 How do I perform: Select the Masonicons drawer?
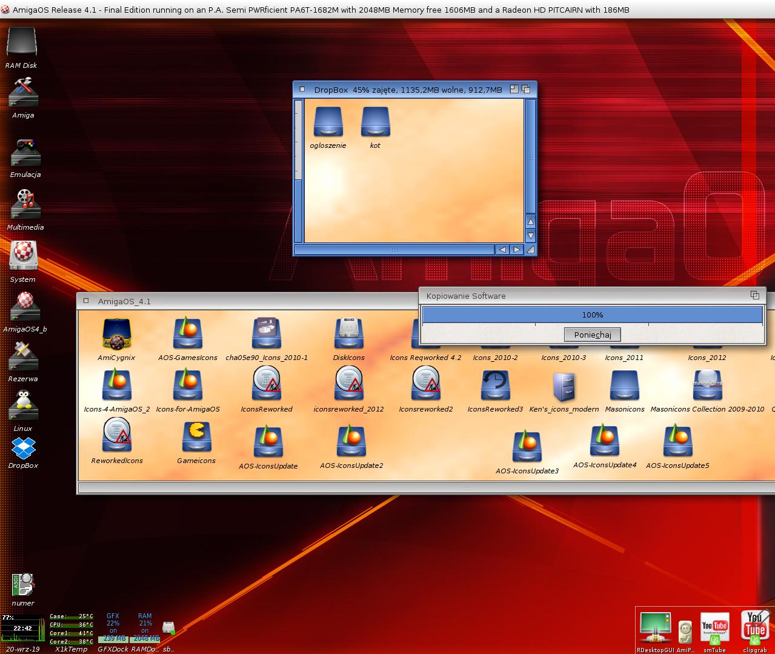pos(625,387)
